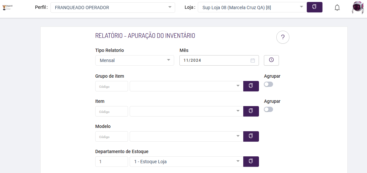Open the Tipo Relatorio dropdown
The width and height of the screenshot is (367, 173).
coord(135,60)
